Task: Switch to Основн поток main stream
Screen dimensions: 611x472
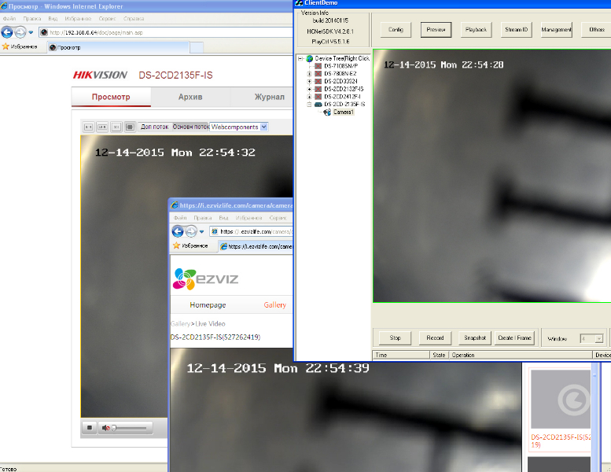Action: point(191,127)
